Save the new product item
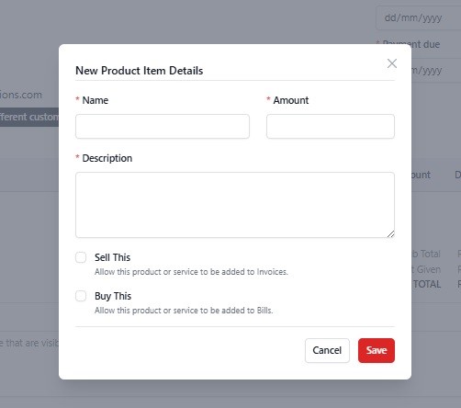Viewport: 461px width, 408px height. click(x=377, y=350)
